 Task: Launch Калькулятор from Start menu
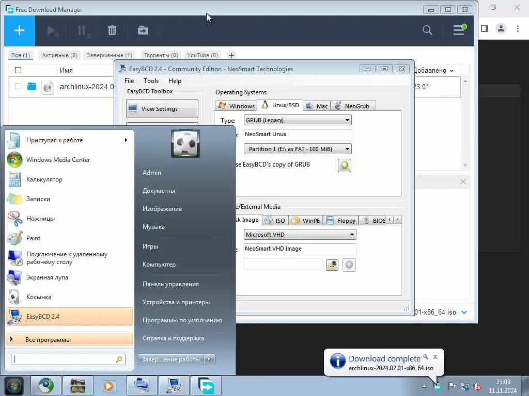(x=69, y=179)
